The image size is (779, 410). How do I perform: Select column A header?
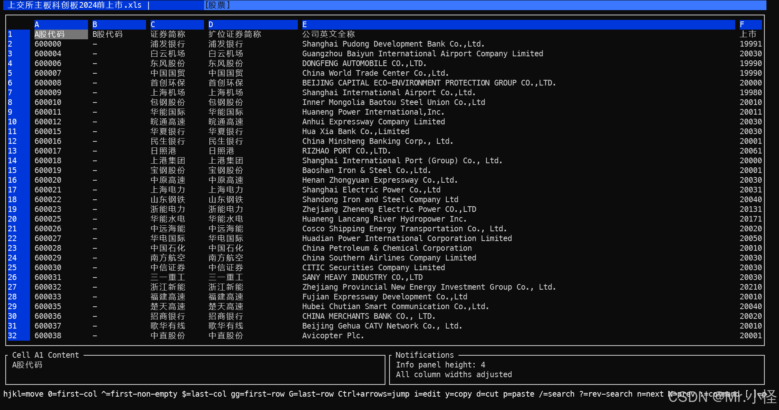tap(61, 24)
